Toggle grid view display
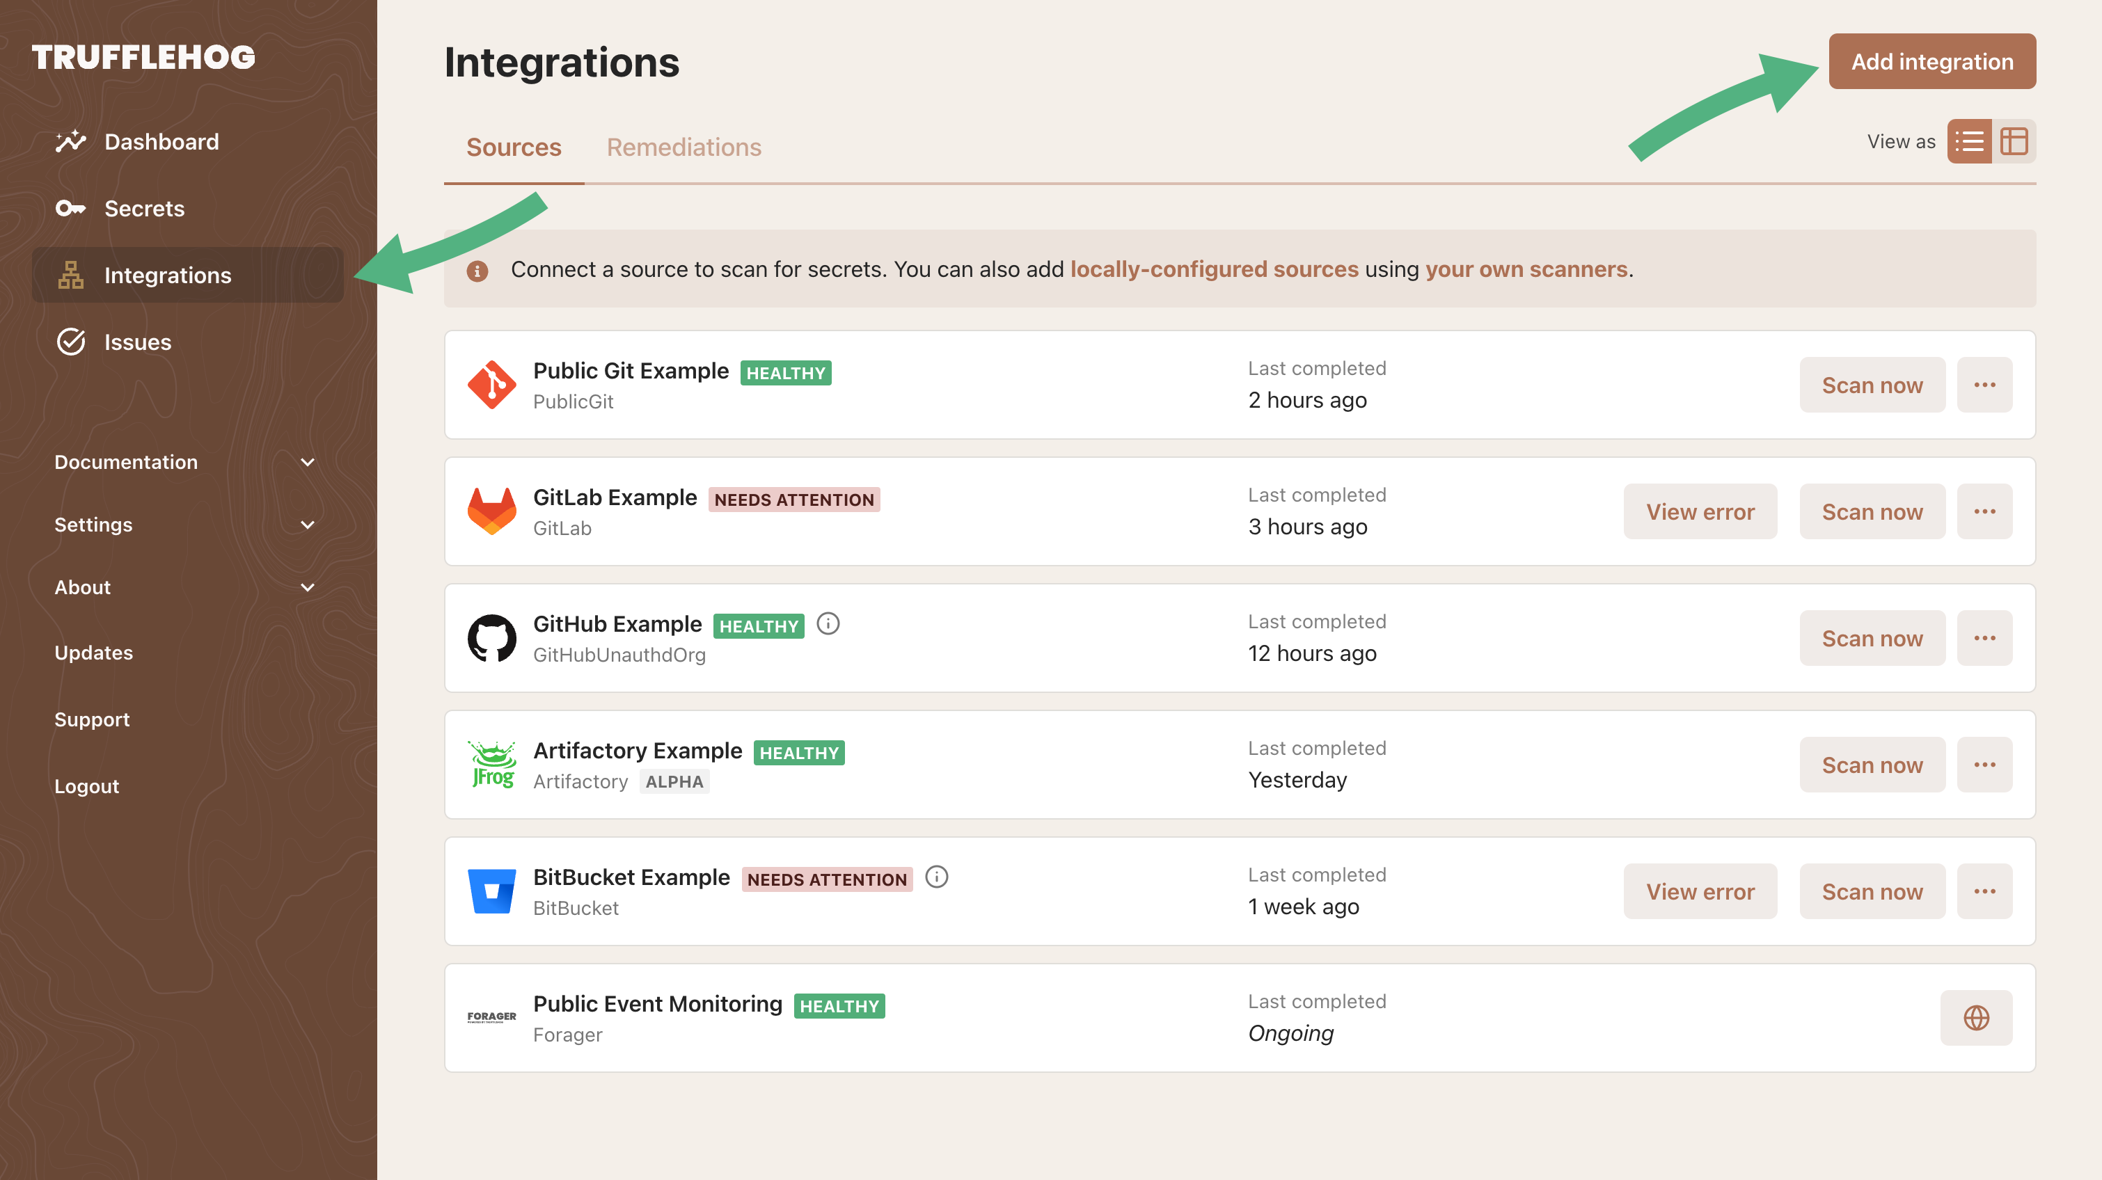This screenshot has width=2102, height=1180. click(x=2016, y=140)
